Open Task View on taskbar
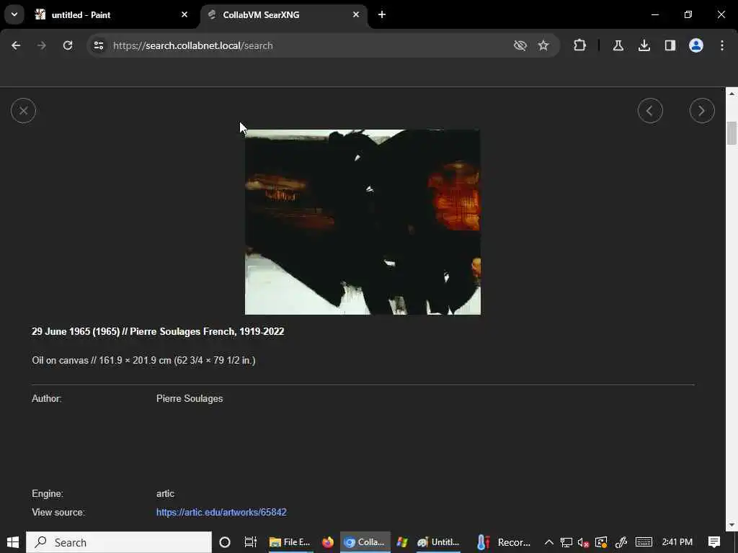 250,542
